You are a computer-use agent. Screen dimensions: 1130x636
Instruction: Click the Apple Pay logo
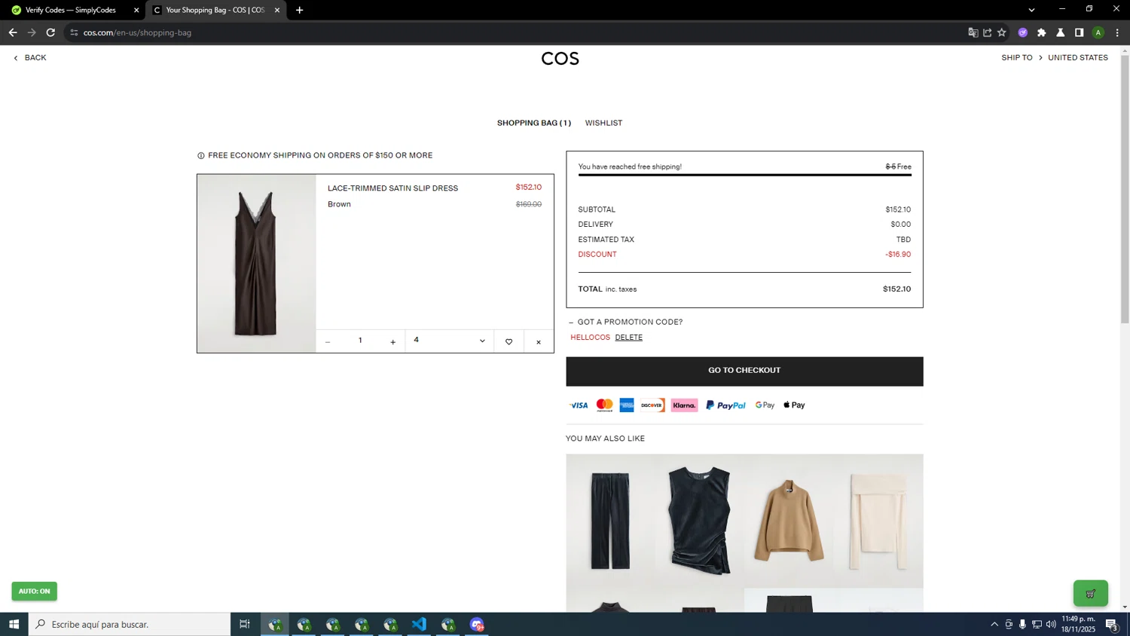click(794, 405)
